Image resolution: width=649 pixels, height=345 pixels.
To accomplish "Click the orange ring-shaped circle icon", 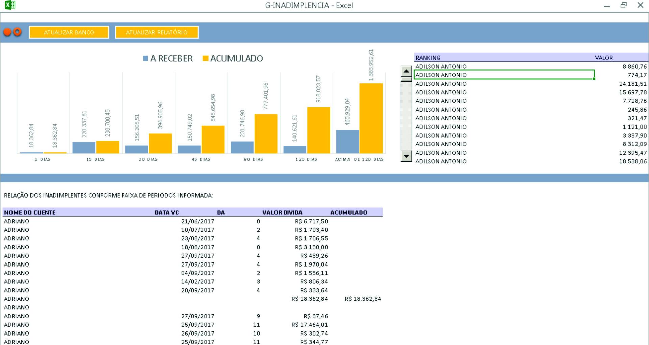I will click(x=17, y=32).
